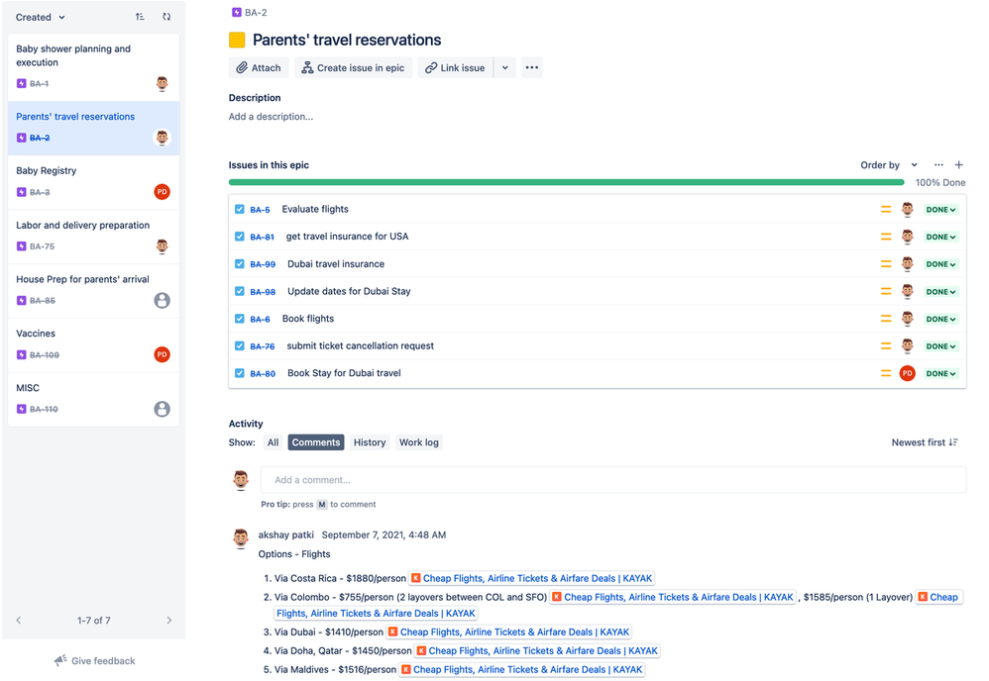Viewport: 989px width, 681px height.
Task: Add a child issue with the plus icon
Action: click(958, 165)
